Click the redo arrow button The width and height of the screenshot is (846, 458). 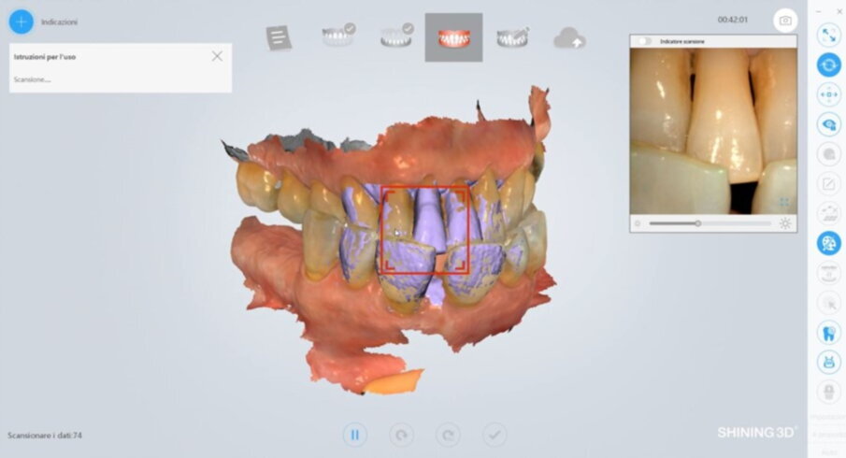pos(449,434)
